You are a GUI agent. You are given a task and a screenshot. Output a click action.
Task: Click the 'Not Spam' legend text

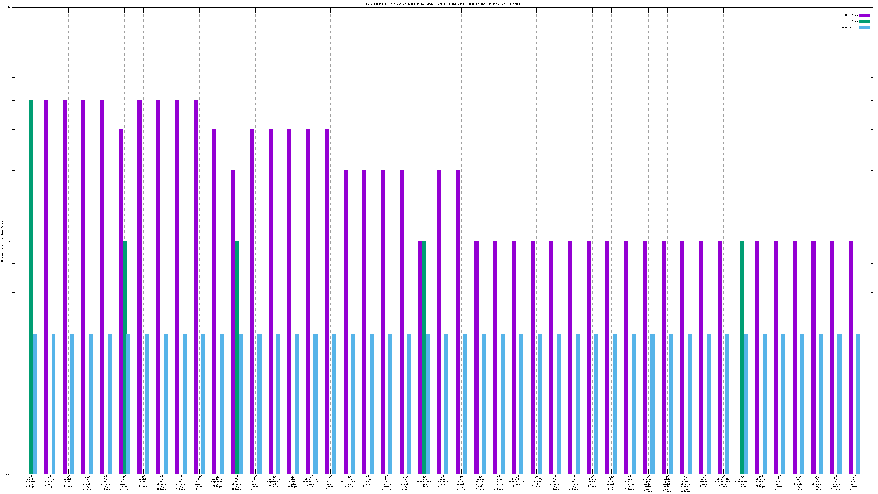click(851, 15)
